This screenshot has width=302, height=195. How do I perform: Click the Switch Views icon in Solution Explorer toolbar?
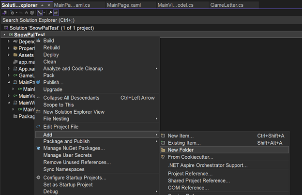[x=4, y=13]
